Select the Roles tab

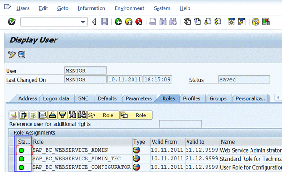point(169,98)
